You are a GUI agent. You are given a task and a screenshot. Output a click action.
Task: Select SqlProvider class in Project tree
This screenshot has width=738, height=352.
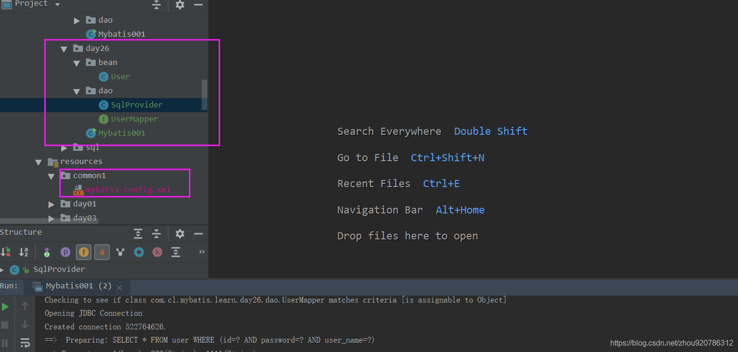pyautogui.click(x=137, y=105)
